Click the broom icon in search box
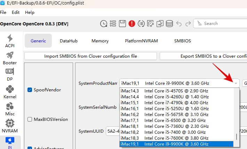247x149 pixels. click(x=199, y=23)
